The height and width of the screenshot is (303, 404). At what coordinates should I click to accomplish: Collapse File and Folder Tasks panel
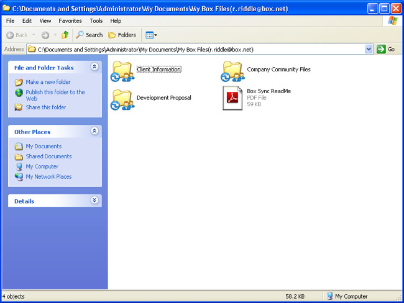tap(94, 67)
